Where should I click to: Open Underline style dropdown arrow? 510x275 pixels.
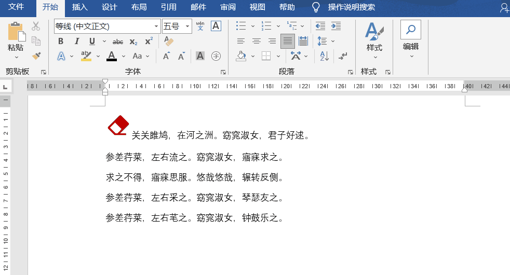(x=104, y=42)
